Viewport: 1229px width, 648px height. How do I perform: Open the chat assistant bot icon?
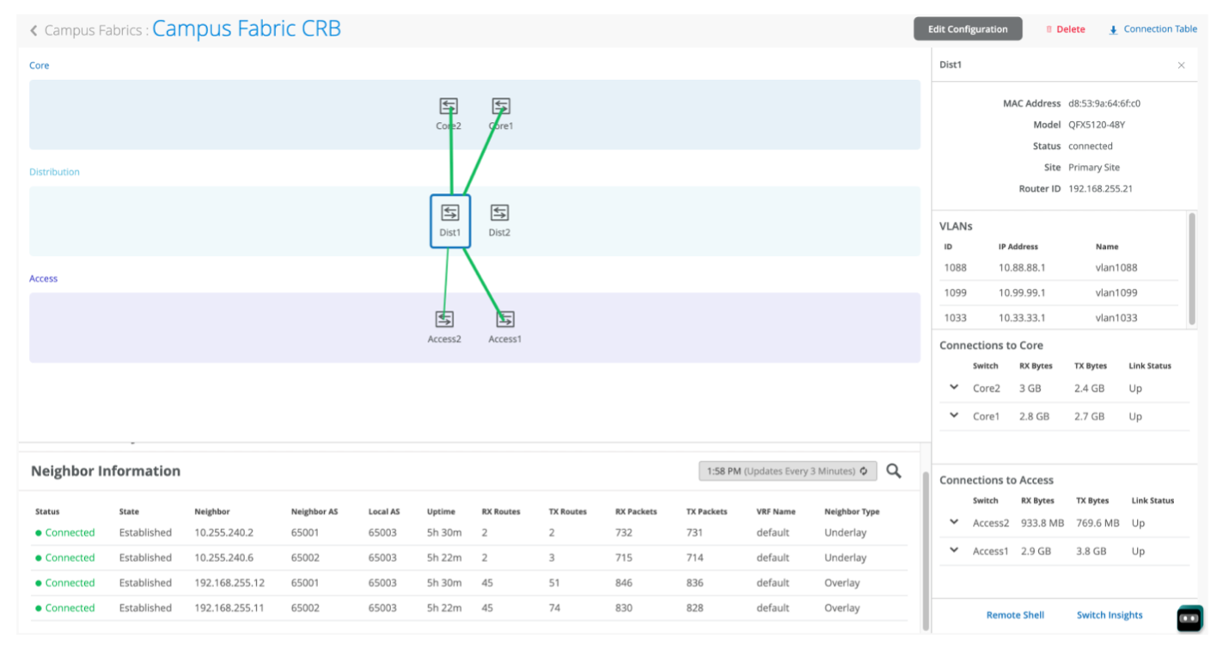point(1189,618)
